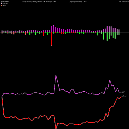Select the 'Price' legend label
Screen dimensions: 129x129
click(x=4, y=6)
